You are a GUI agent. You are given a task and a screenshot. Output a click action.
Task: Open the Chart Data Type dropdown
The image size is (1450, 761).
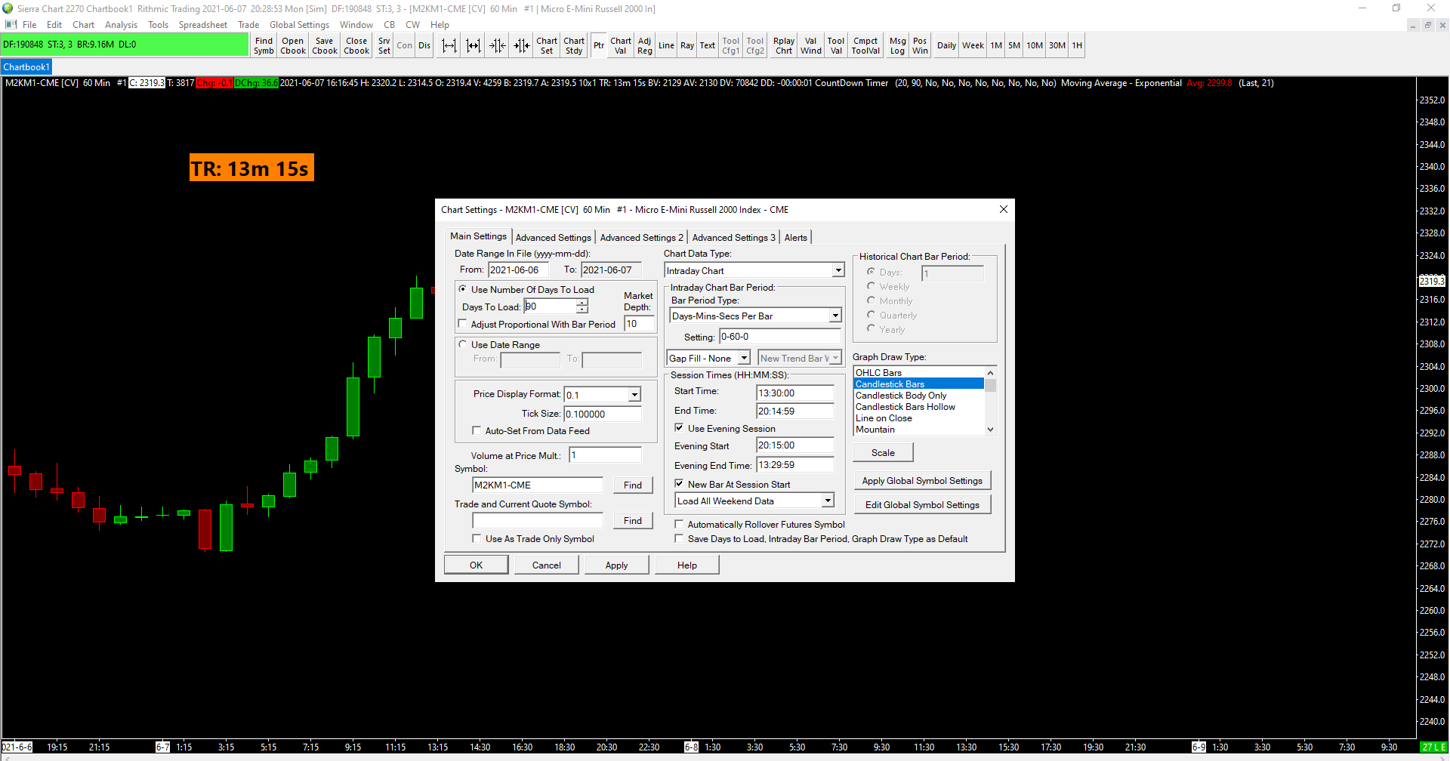click(838, 270)
